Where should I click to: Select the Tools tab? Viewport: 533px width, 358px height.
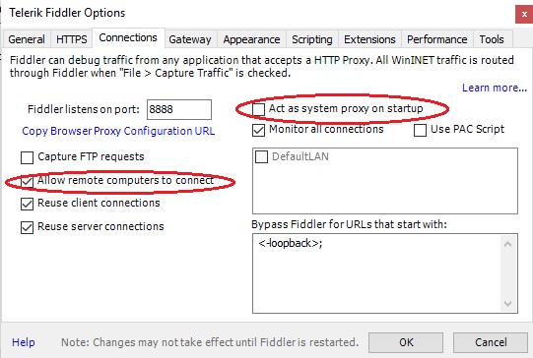(x=492, y=39)
